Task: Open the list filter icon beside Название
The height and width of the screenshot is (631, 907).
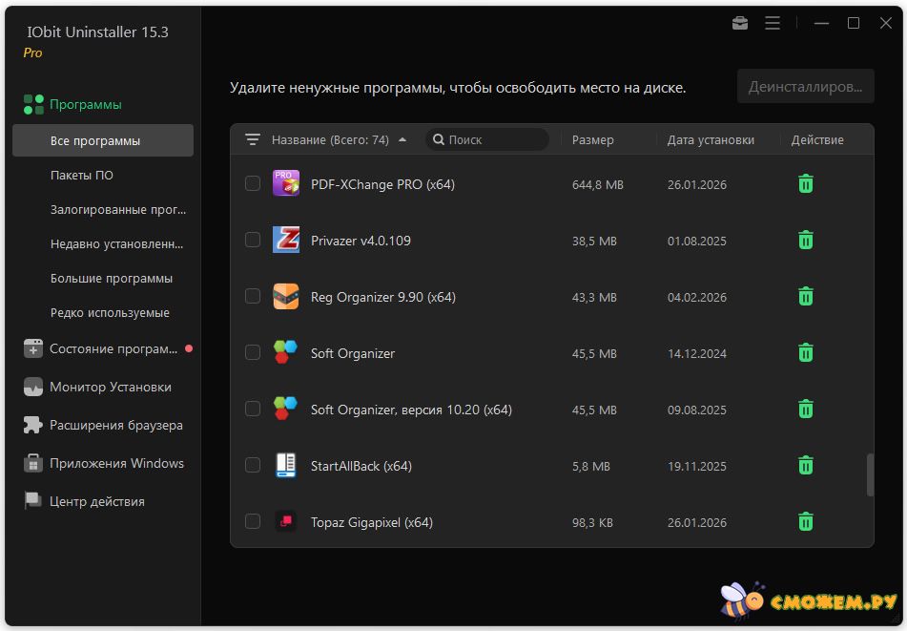Action: click(253, 139)
